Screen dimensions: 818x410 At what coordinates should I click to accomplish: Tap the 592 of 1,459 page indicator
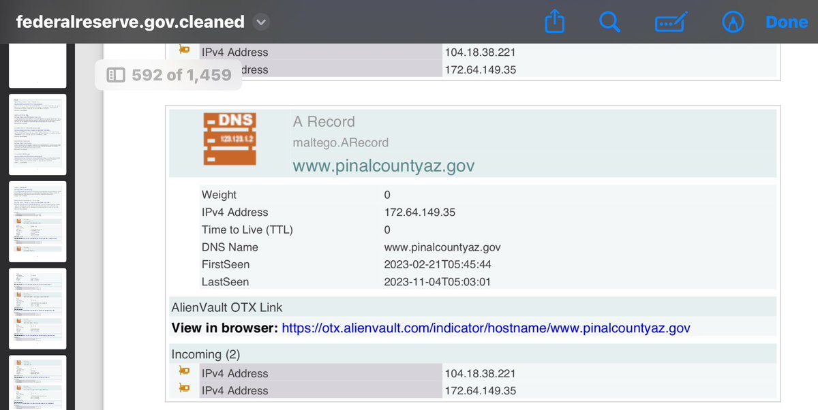181,75
